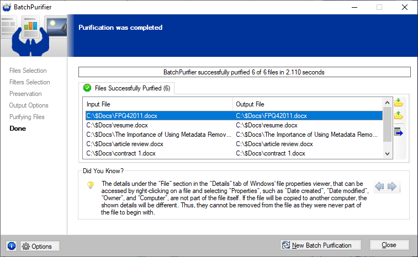Show the next Did You Know tip
418x257 pixels.
point(392,186)
